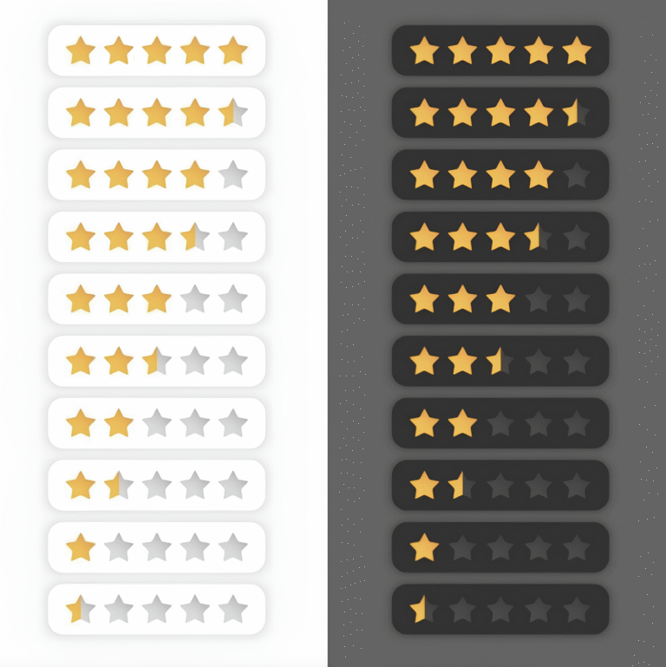Click the half star in the light 2.5-star row
Viewport: 666px width, 667px height.
coord(156,361)
